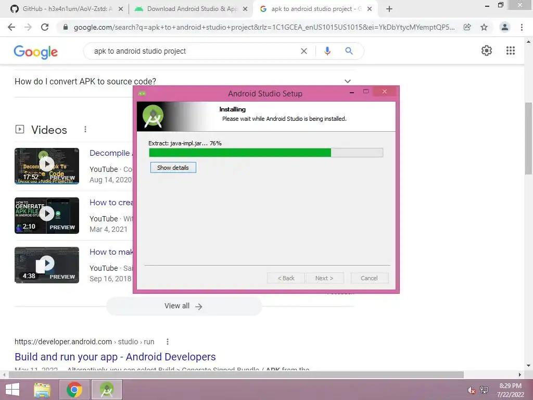Click the lock icon in address bar
The height and width of the screenshot is (400, 533).
[x=66, y=27]
